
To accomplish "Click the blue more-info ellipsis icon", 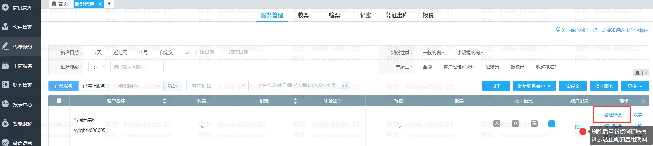I will (x=551, y=124).
